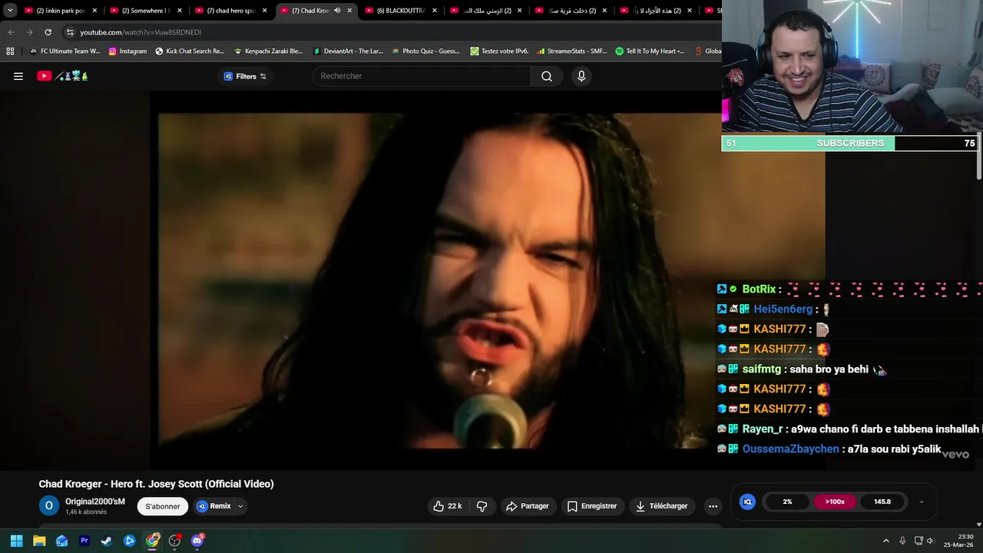Open the Original2000'sM channel name link

pos(95,502)
